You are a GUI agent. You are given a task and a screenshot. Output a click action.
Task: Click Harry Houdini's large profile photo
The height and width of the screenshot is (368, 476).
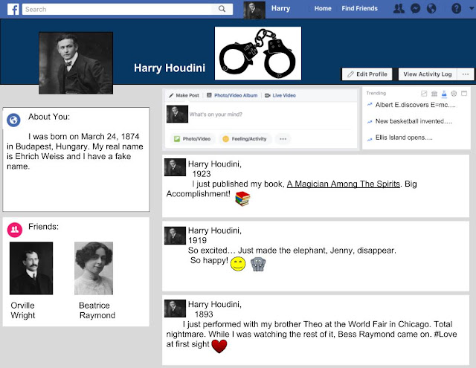76,63
